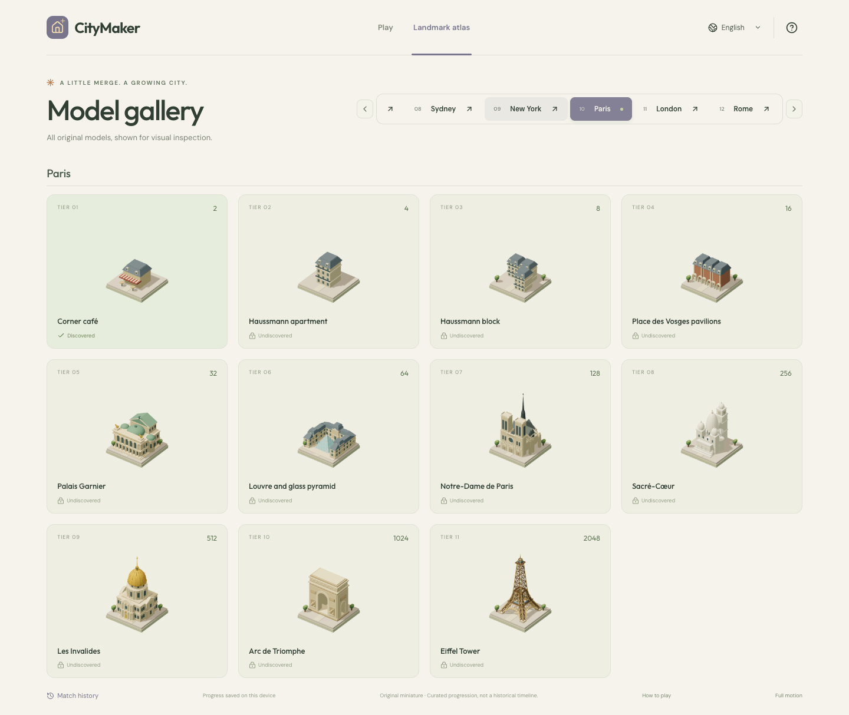Screen dimensions: 849x715
Task: Open the Louvre and glass pyramid model
Action: click(329, 444)
